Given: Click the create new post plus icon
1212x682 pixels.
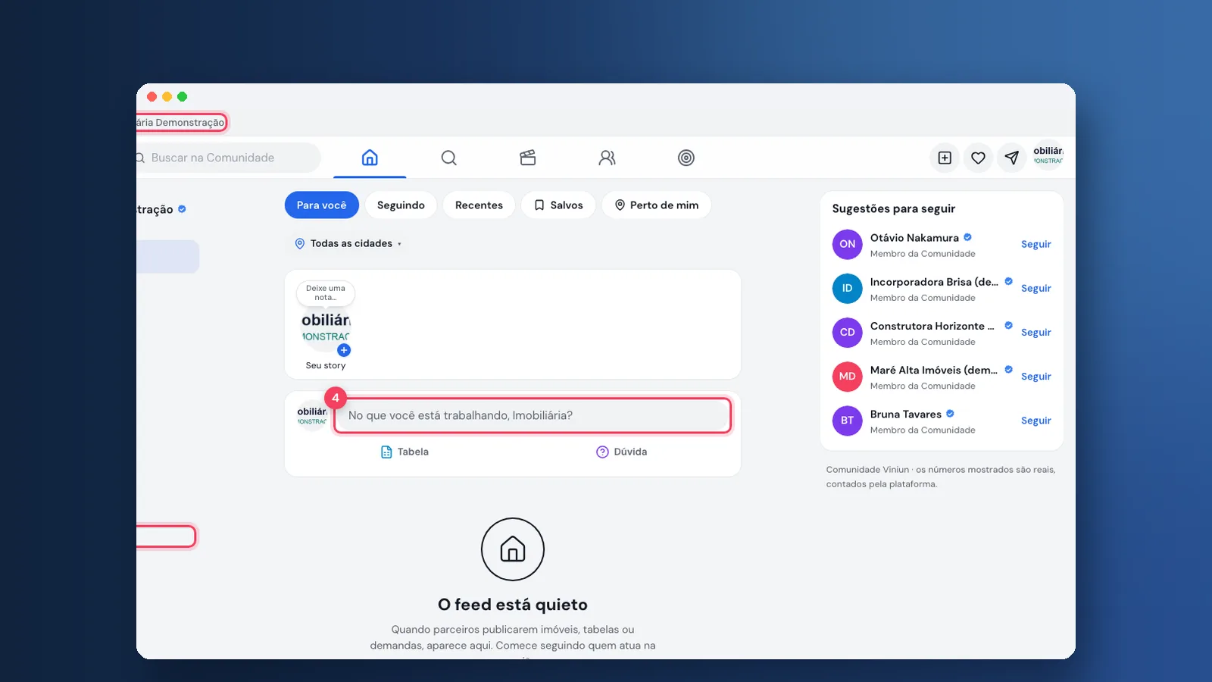Looking at the screenshot, I should (x=945, y=158).
